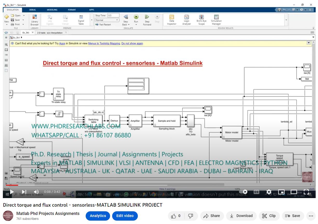Image resolution: width=318 pixels, height=224 pixels.
Task: Open the Help question mark icon
Action: point(302,10)
